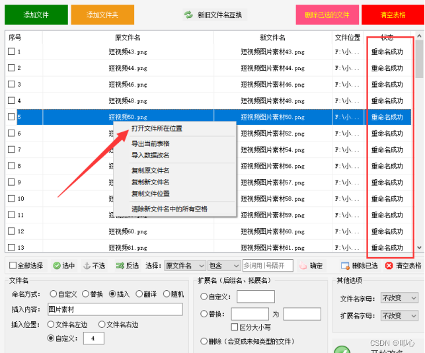The height and width of the screenshot is (353, 425).
Task: Enable the 区分大小写 checkbox
Action: coord(235,327)
